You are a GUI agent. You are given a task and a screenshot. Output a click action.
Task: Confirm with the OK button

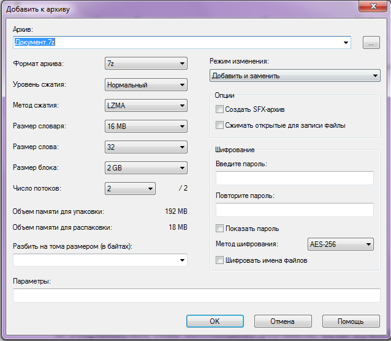click(x=215, y=321)
